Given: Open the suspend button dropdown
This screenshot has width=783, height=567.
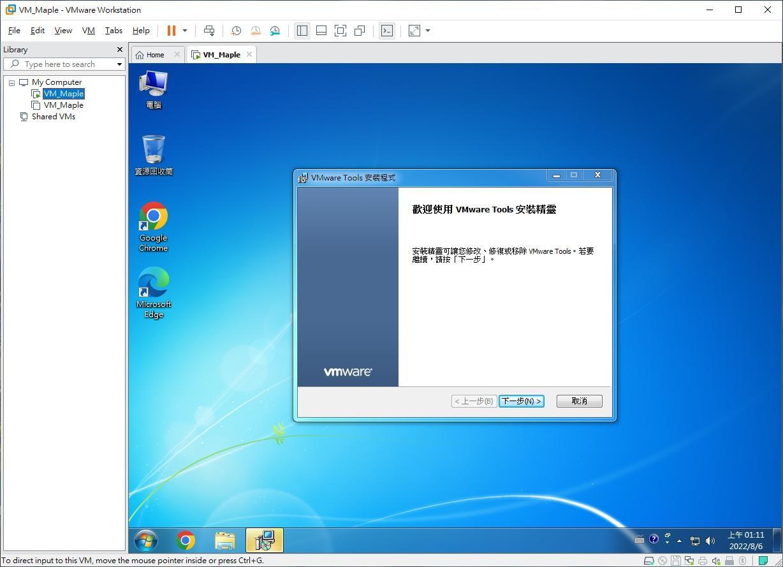Looking at the screenshot, I should [184, 31].
